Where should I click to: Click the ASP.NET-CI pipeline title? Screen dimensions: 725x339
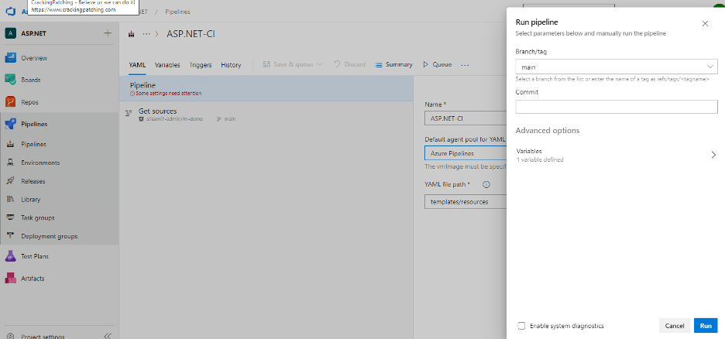click(191, 34)
